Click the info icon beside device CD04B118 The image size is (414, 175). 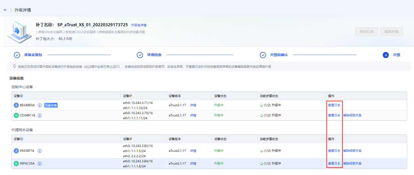[x=40, y=115]
